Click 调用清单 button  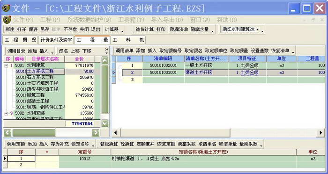click(x=125, y=51)
